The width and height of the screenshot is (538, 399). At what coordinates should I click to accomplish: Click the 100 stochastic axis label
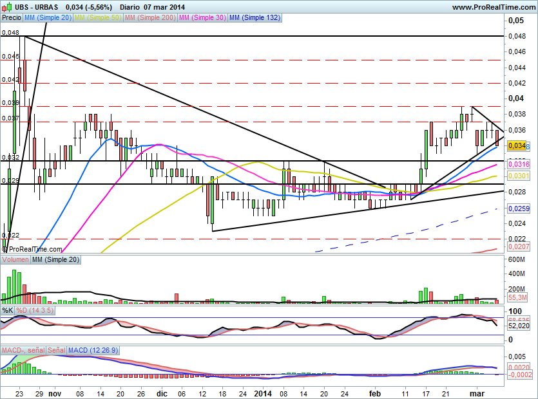(x=515, y=311)
